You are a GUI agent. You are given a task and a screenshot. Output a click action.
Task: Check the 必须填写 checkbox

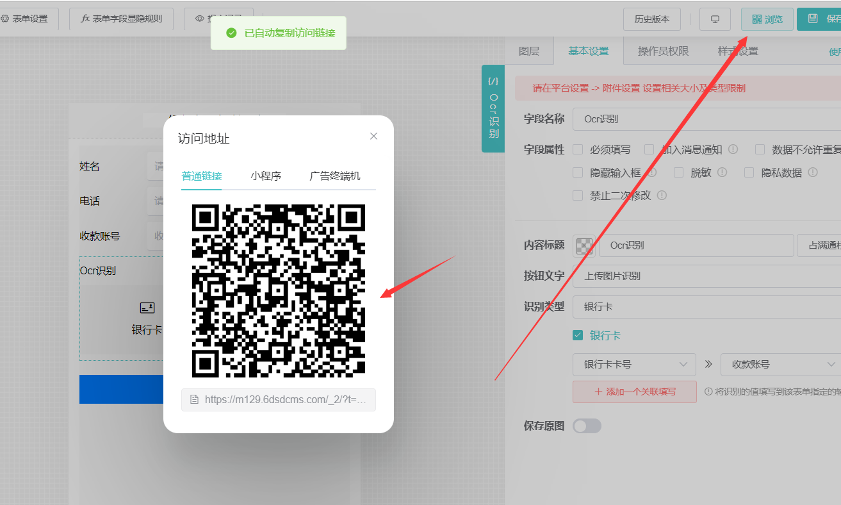pyautogui.click(x=578, y=149)
